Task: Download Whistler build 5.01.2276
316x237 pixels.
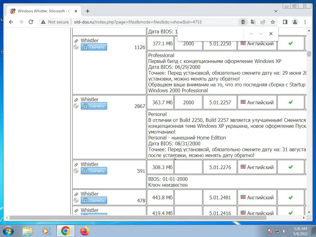Action: tap(94, 171)
